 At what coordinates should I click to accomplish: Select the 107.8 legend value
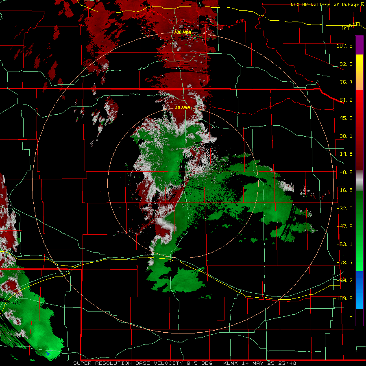click(344, 46)
